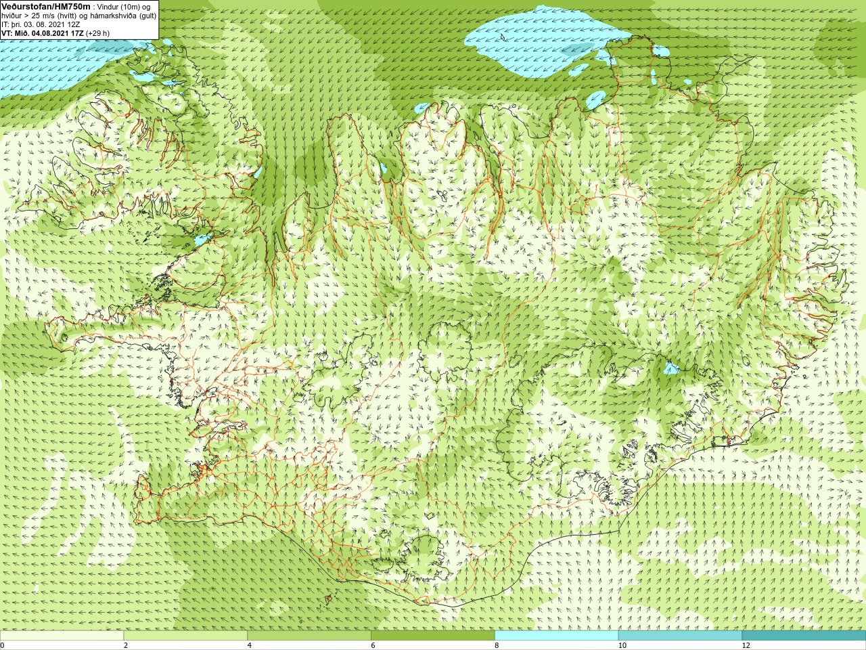866x650 pixels.
Task: Click the light cyan 8–10 m/s legend swatch
Action: click(557, 636)
